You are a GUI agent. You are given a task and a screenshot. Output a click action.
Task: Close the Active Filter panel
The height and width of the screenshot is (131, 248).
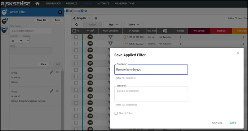pos(60,12)
